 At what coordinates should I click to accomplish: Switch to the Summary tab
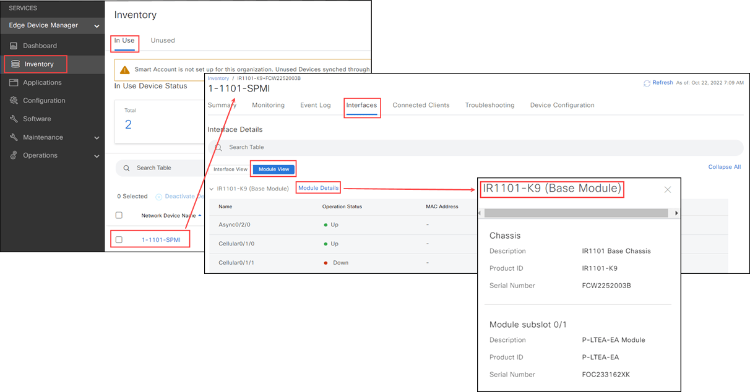(x=222, y=106)
